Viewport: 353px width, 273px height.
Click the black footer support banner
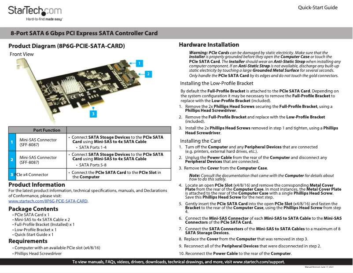(x=176, y=261)
